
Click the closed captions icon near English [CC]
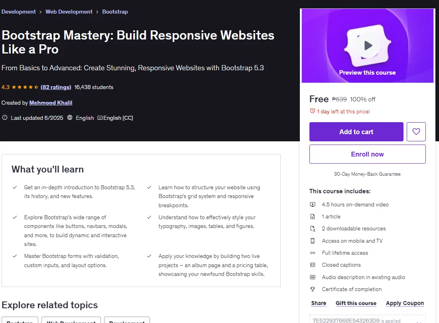click(x=100, y=118)
